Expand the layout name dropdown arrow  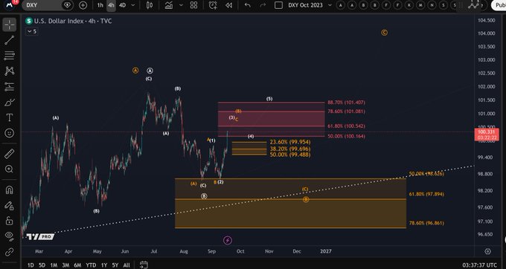(x=330, y=5)
